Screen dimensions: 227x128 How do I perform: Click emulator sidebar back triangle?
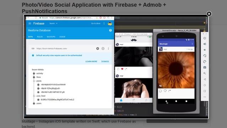point(205,79)
